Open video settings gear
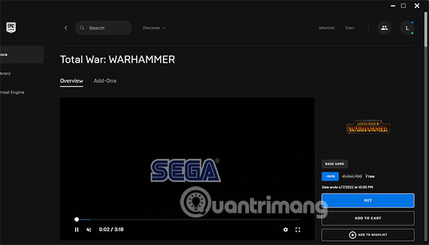429x245 pixels. pos(286,230)
